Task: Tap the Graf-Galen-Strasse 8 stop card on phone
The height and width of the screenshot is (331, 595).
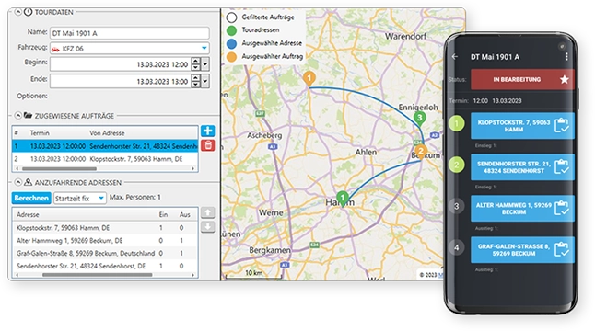Action: pos(522,249)
